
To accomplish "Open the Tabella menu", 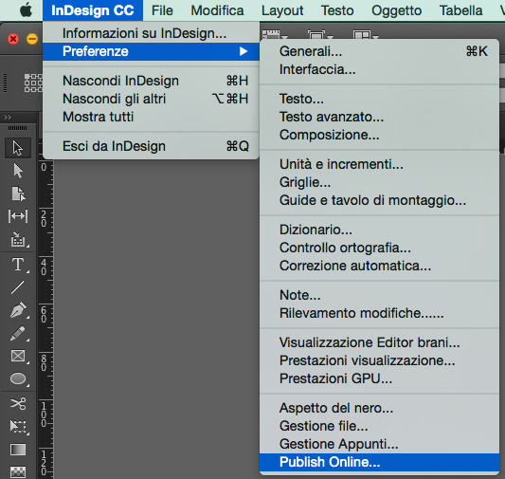I will 461,10.
